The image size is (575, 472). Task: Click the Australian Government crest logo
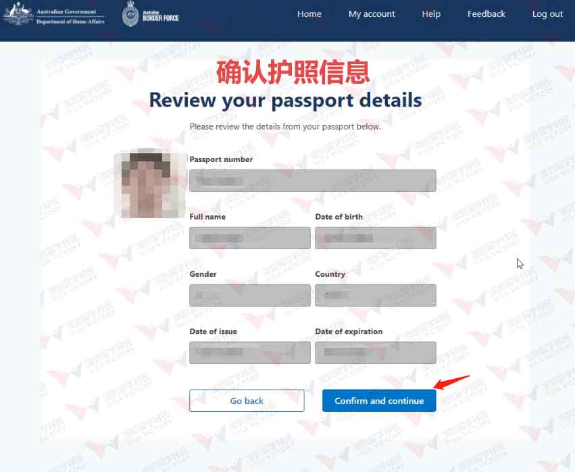tap(18, 14)
